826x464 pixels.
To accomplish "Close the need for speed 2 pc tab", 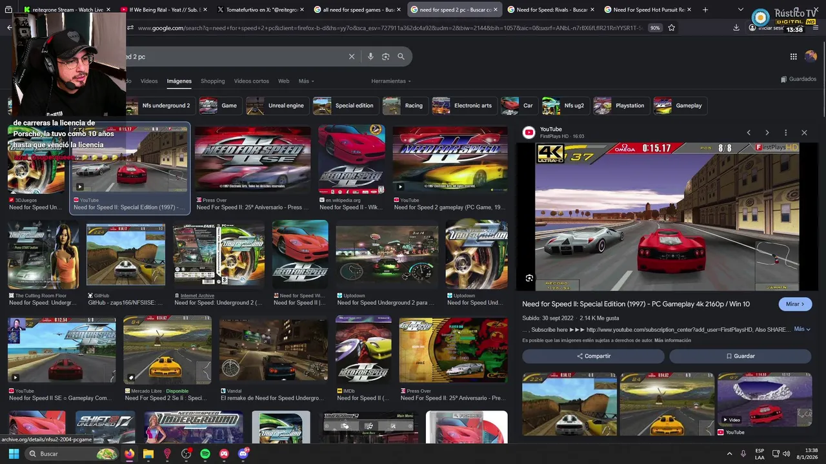I will click(496, 10).
